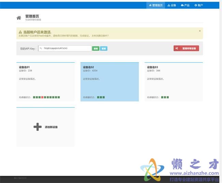The image size is (222, 183).
Task: Click the share icon on 管理所有设备 button
Action: pos(177,48)
